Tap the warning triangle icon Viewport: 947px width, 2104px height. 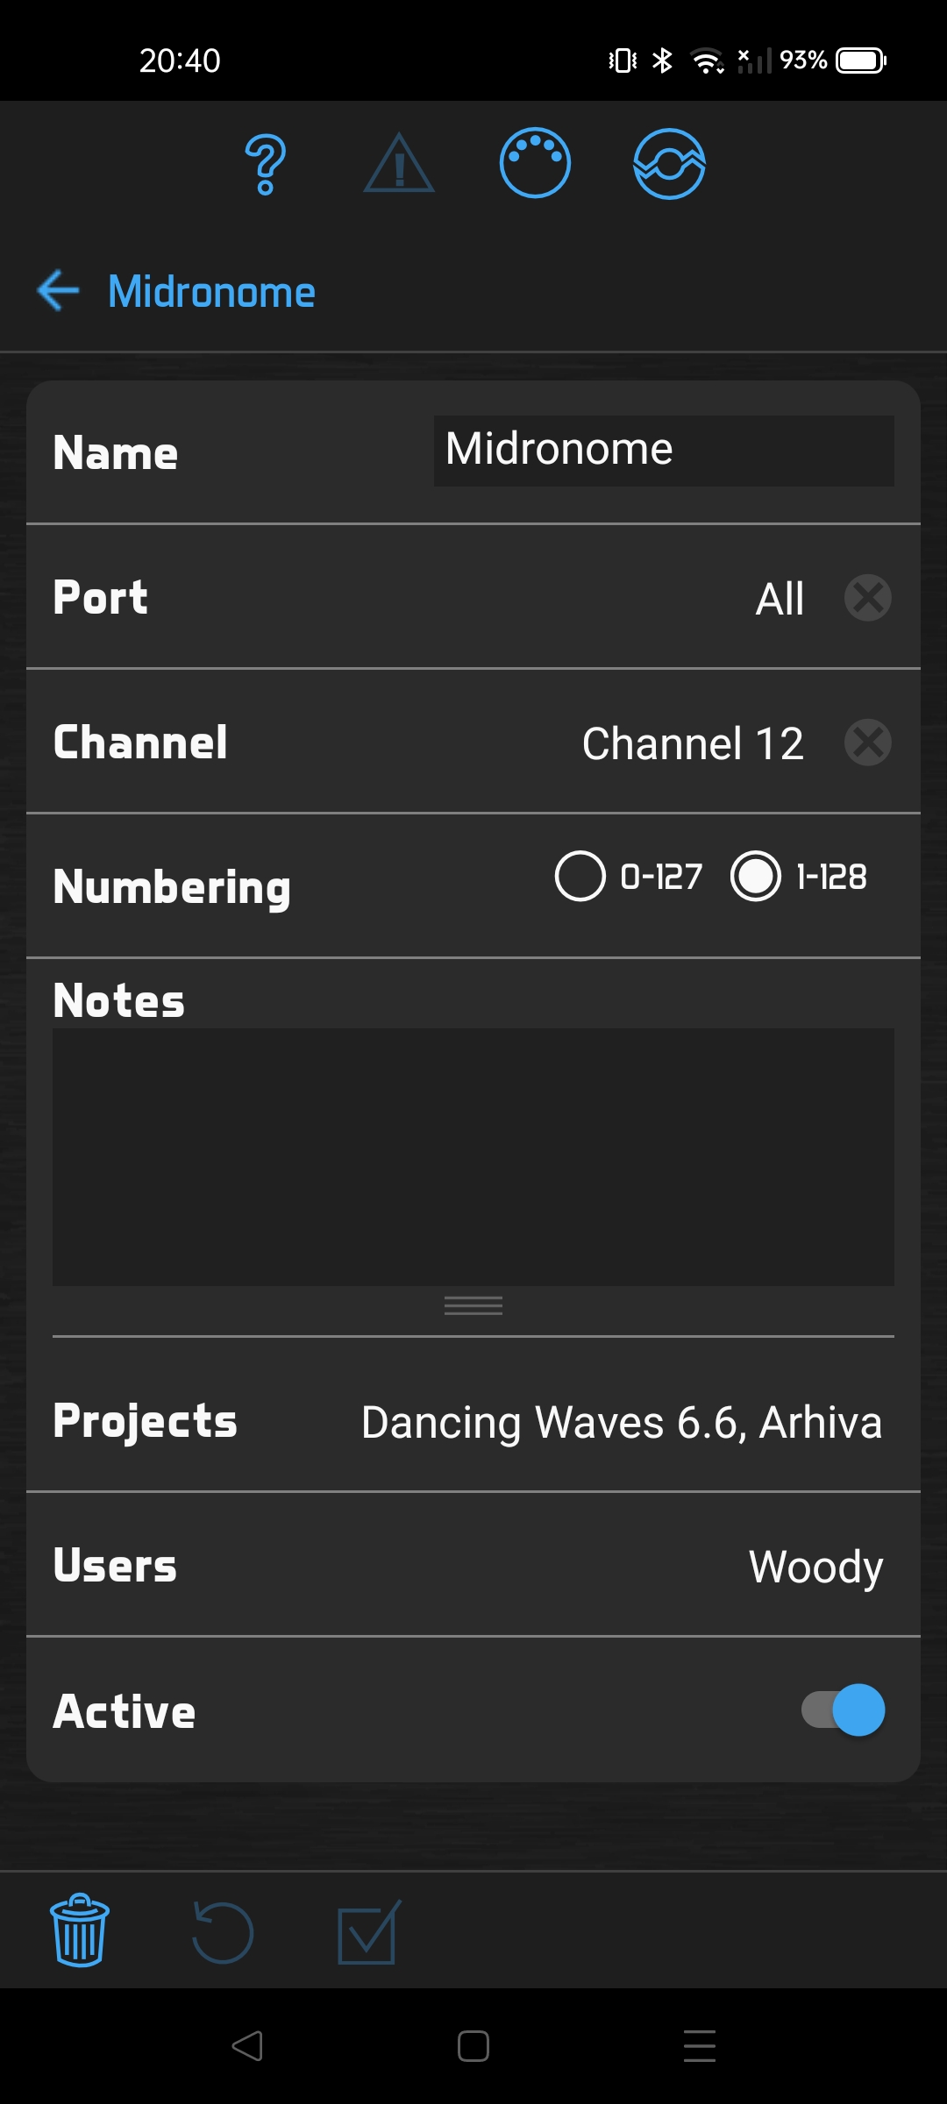(399, 164)
